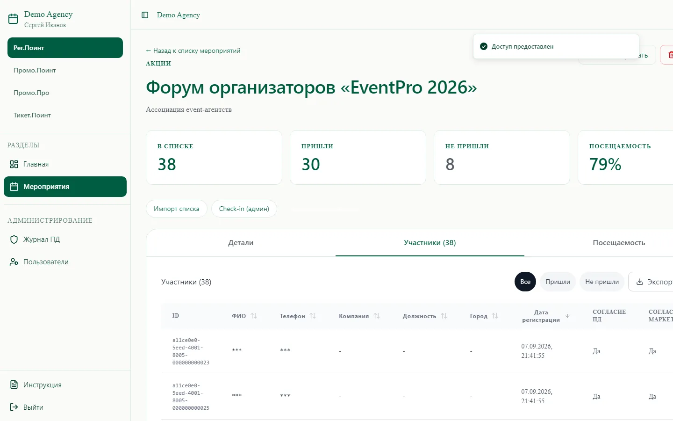
Task: Click the Журнал ПД shield icon
Action: tap(14, 240)
